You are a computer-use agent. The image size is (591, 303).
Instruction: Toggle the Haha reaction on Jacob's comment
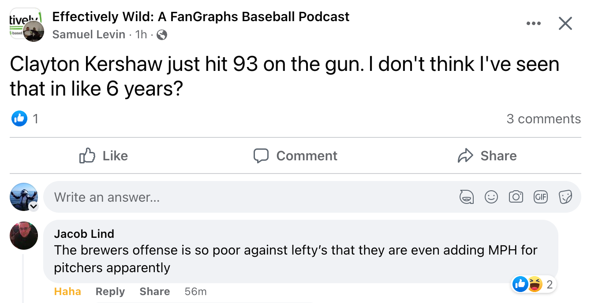point(67,292)
